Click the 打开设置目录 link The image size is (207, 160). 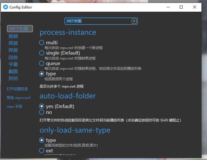click(17, 89)
